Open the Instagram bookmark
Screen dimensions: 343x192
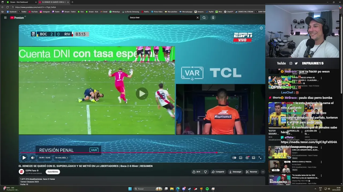point(45,12)
